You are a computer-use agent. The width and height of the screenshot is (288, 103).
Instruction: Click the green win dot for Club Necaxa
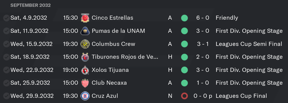(x=184, y=83)
